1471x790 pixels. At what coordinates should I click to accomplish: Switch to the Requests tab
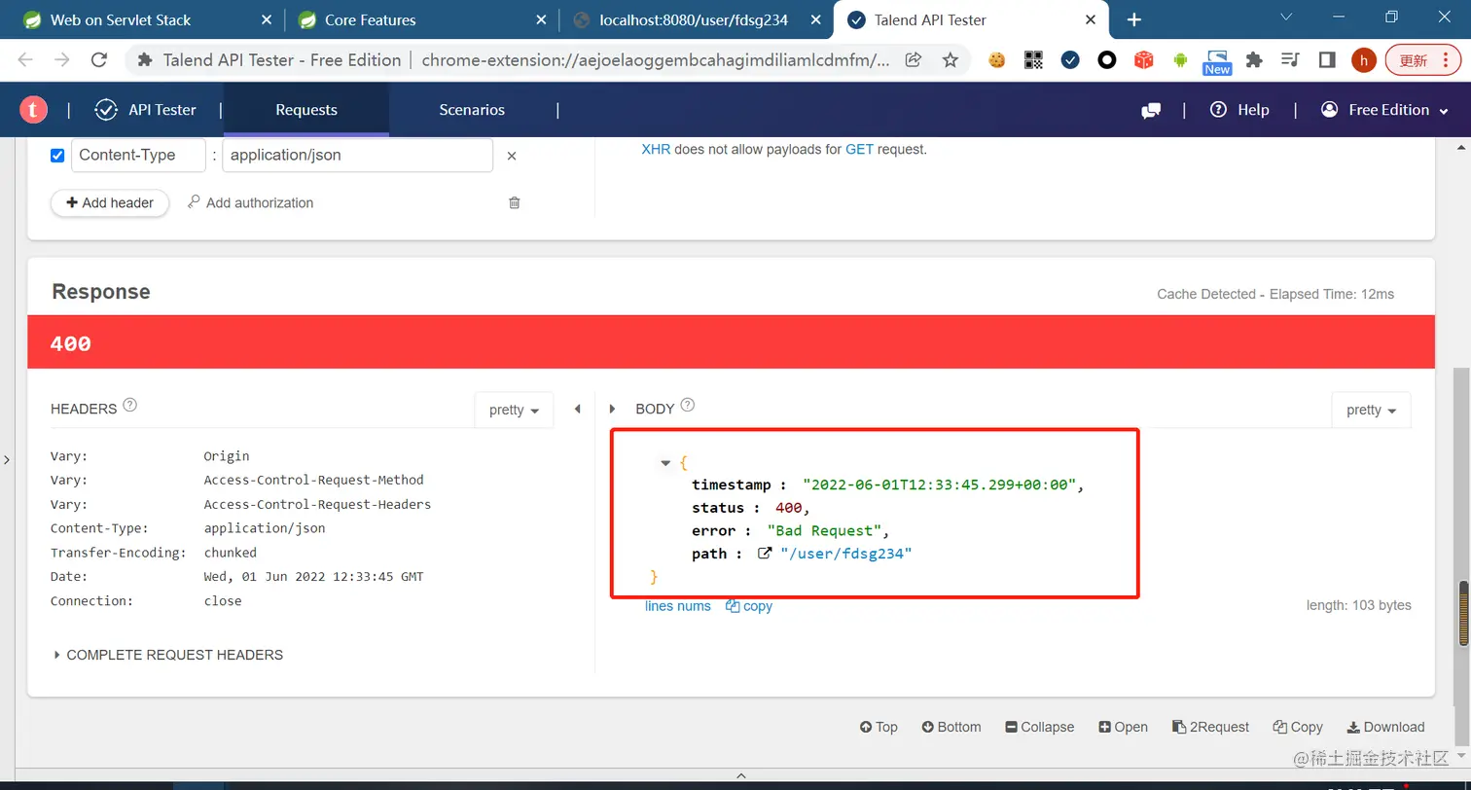[x=306, y=110]
